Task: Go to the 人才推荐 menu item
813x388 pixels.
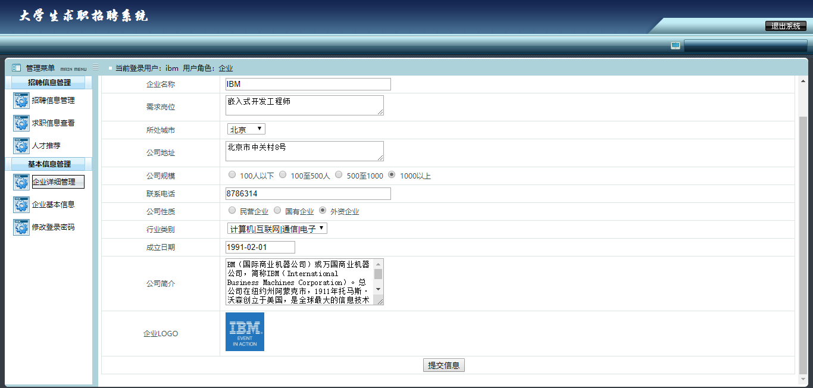Action: pyautogui.click(x=46, y=146)
